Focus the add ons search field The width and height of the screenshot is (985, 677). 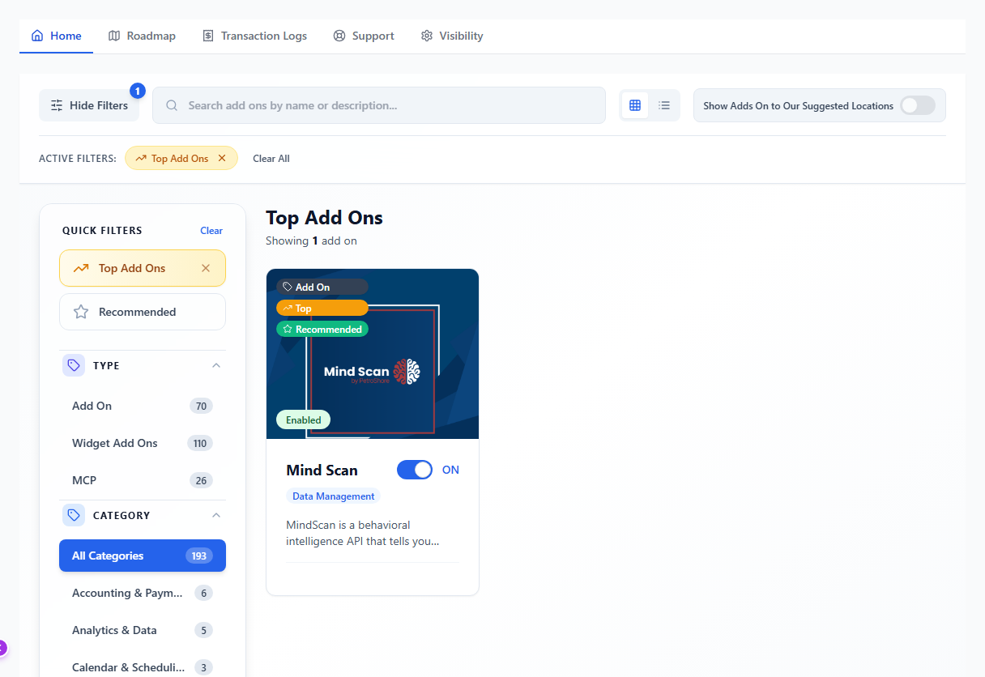[x=379, y=105]
